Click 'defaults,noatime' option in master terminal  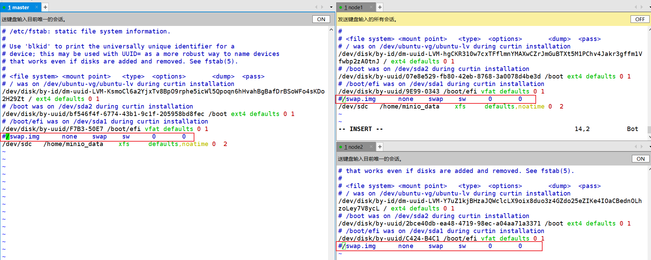pos(178,144)
